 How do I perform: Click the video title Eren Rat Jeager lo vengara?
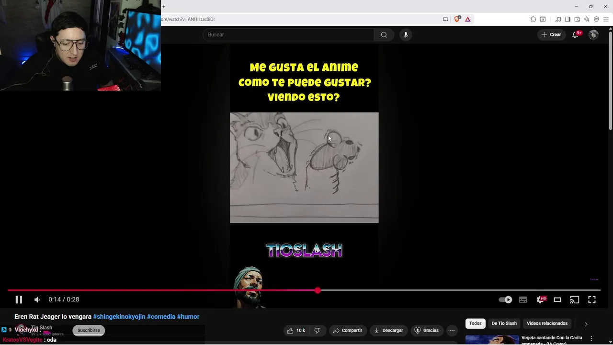53,317
